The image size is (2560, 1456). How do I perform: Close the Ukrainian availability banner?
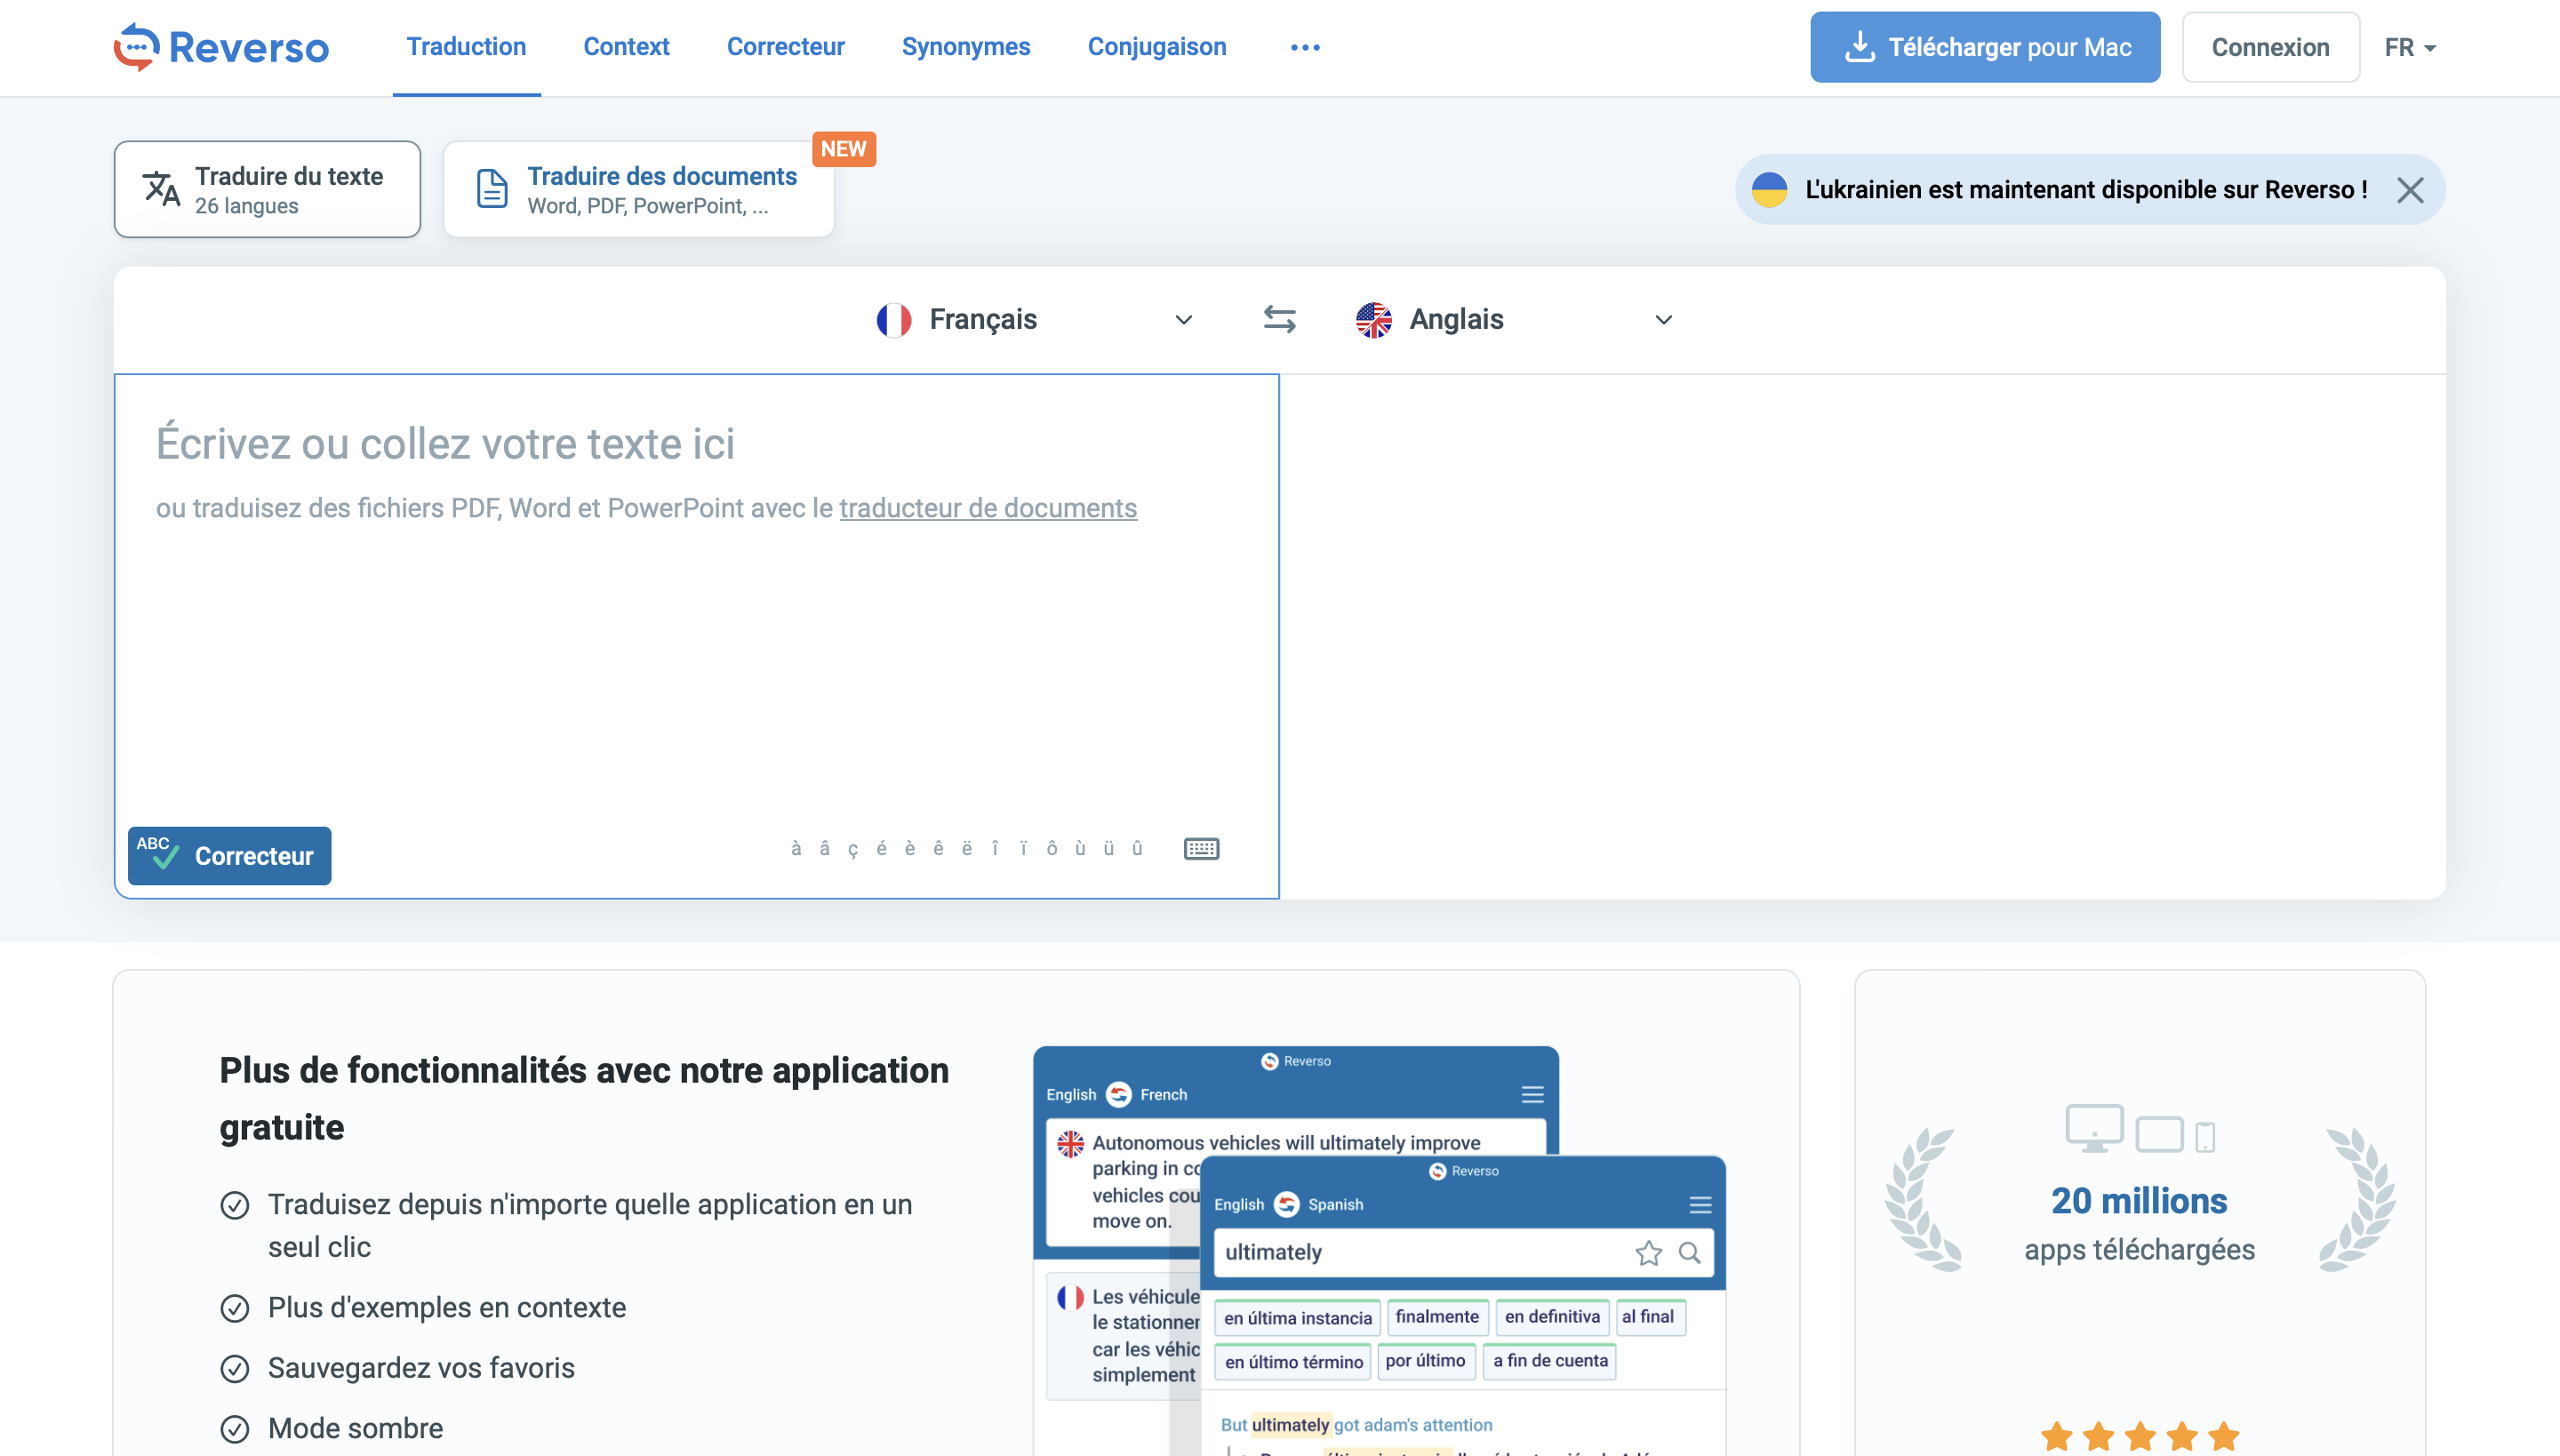click(2410, 190)
